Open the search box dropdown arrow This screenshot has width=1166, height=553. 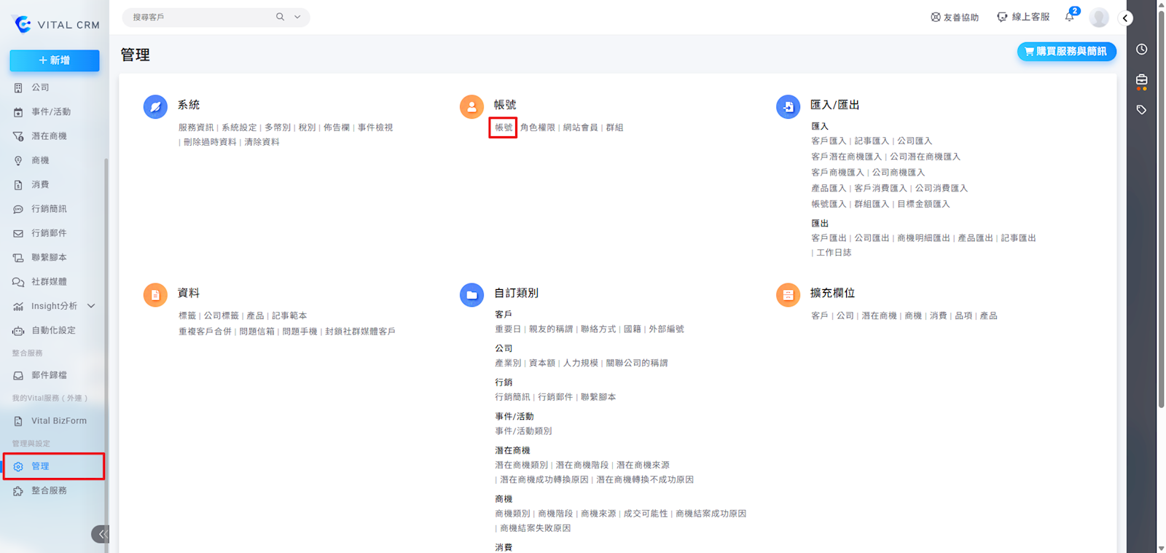tap(297, 17)
